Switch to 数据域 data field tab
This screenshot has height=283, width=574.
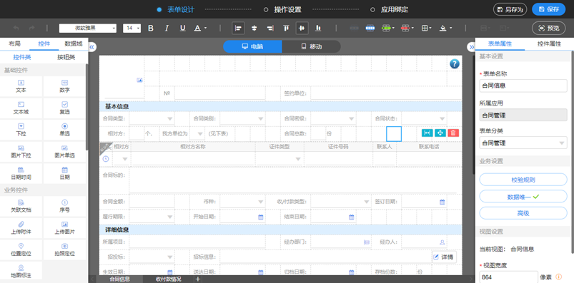click(x=74, y=43)
